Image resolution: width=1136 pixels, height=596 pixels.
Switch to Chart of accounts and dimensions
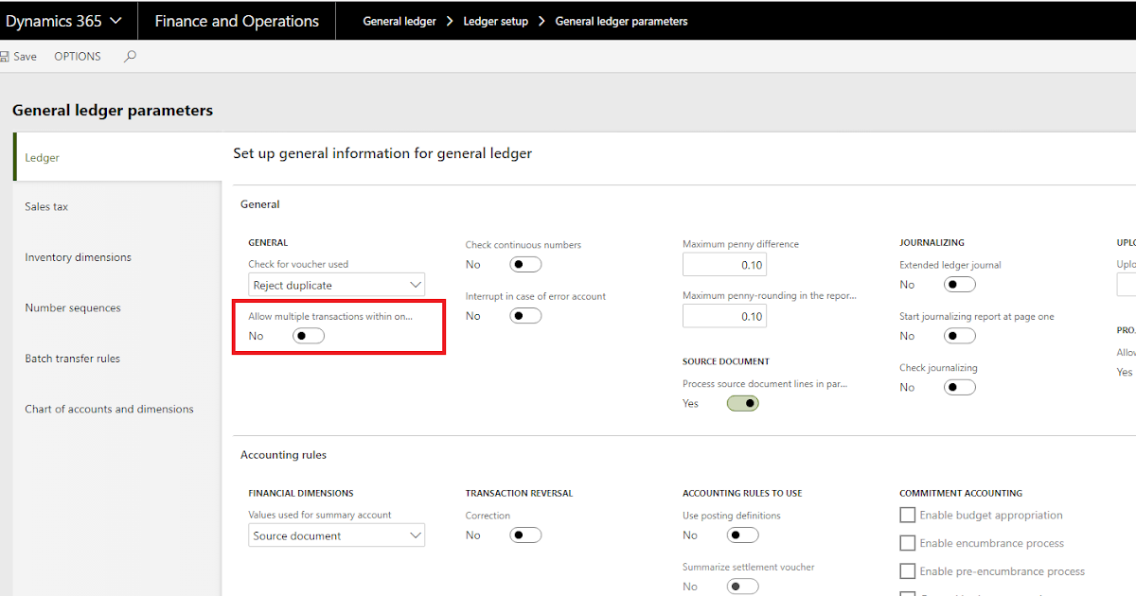point(109,409)
